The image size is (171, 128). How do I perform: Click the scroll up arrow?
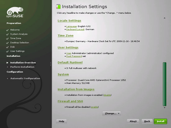(164, 18)
